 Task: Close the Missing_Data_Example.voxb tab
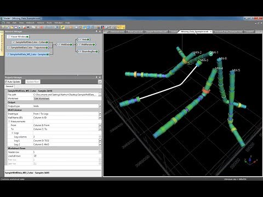(210, 32)
